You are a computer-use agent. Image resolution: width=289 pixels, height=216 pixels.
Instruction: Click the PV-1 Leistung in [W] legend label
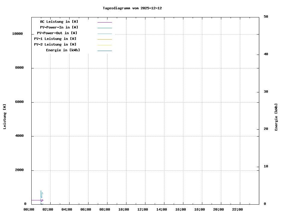click(x=55, y=39)
